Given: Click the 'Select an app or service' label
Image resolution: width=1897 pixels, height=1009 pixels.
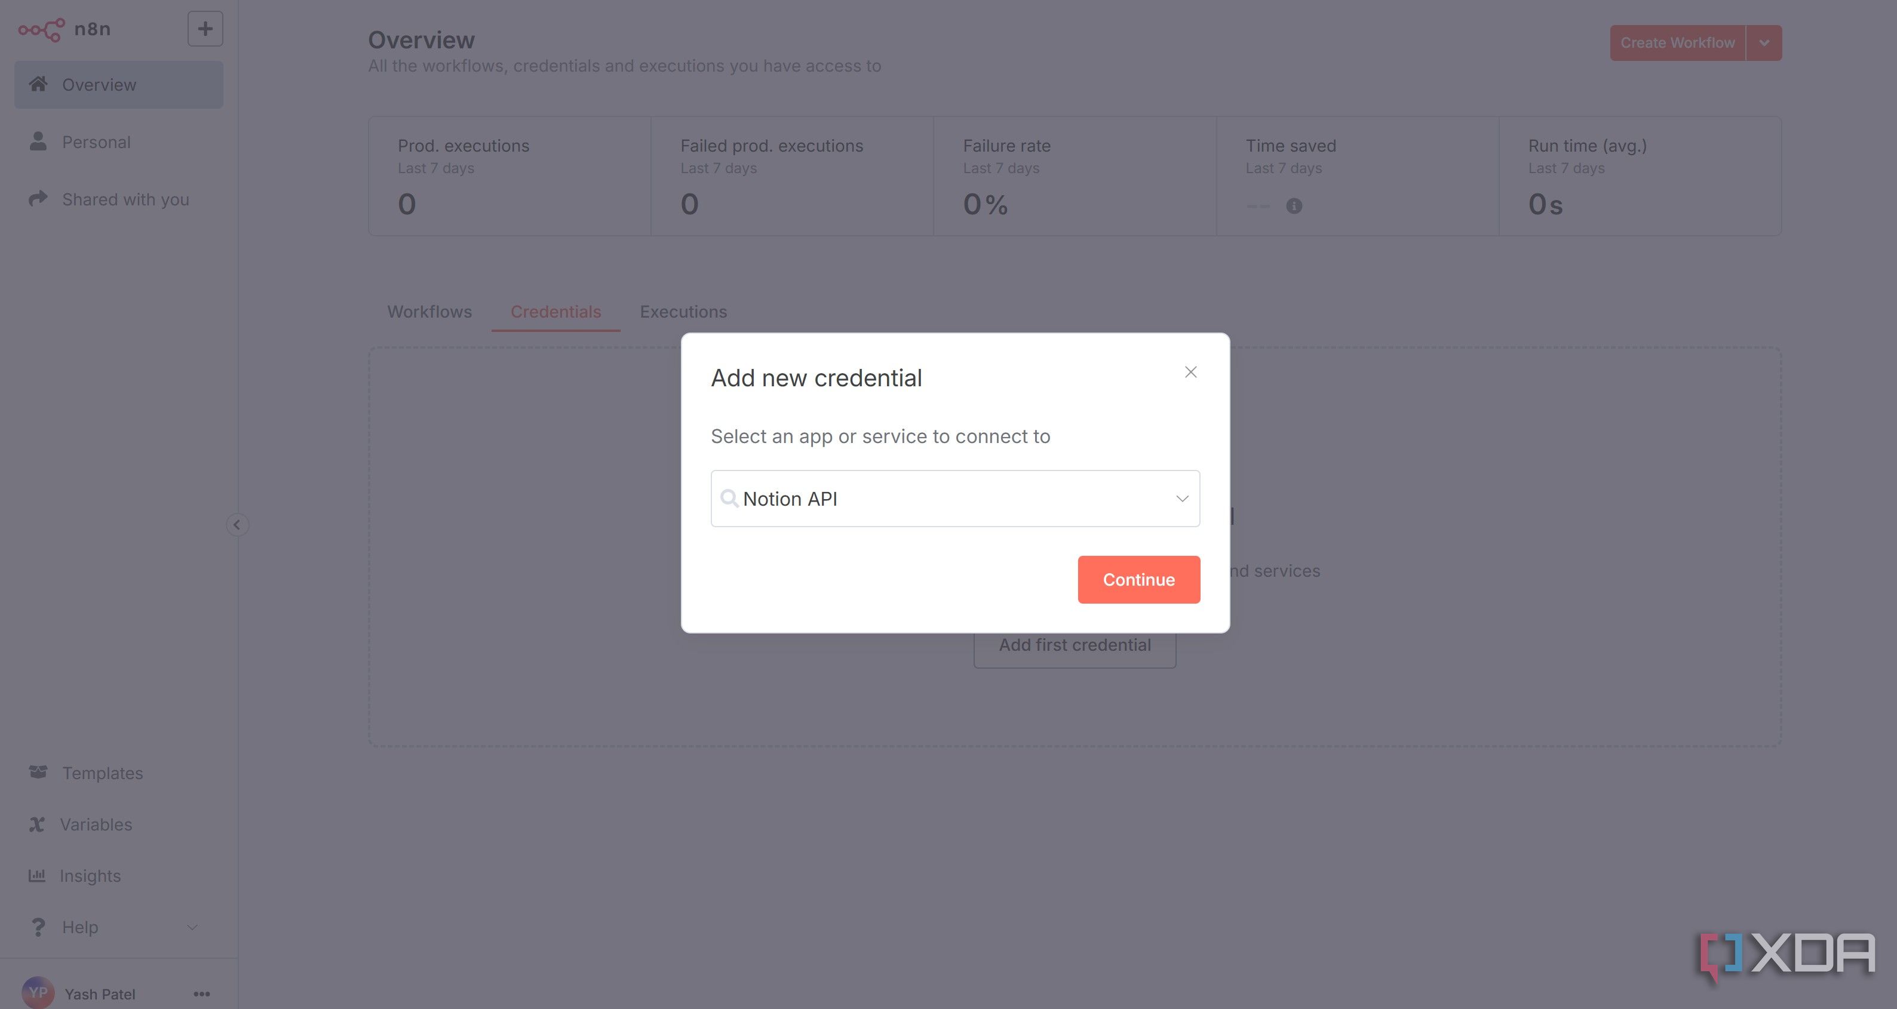Looking at the screenshot, I should coord(880,436).
